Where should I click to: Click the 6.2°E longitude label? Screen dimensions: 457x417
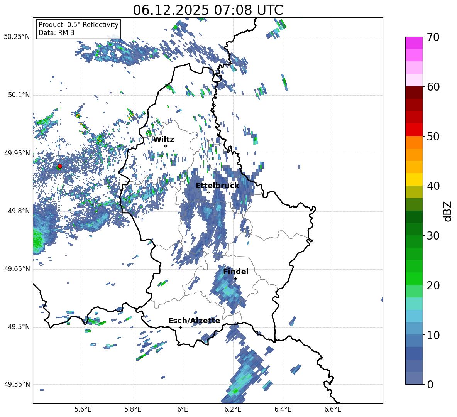[x=233, y=409]
